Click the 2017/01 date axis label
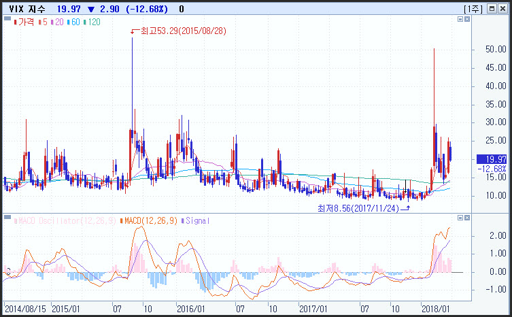 click(x=313, y=309)
